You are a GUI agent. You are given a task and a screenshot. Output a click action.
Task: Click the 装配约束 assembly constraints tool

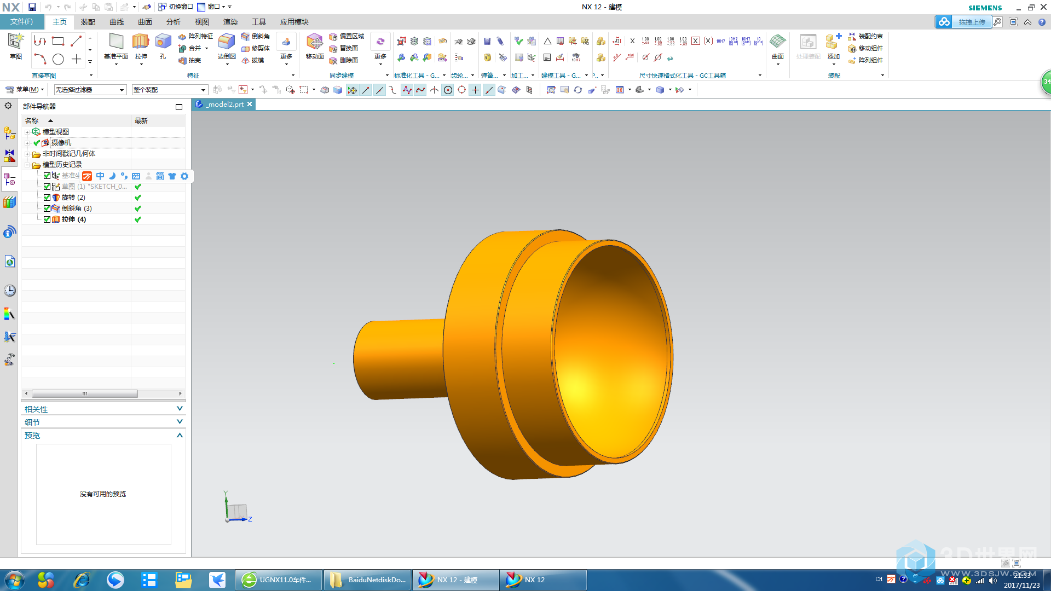pos(865,36)
